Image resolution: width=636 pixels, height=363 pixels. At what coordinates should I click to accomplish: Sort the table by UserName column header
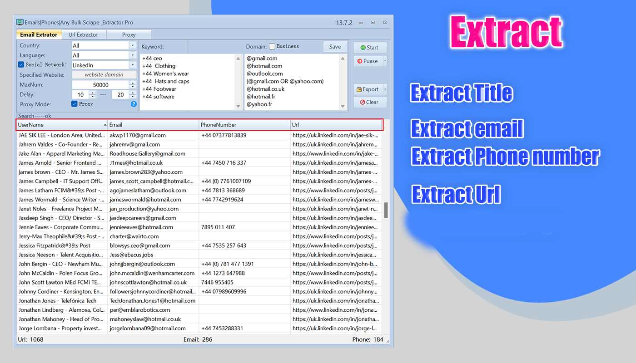click(62, 125)
